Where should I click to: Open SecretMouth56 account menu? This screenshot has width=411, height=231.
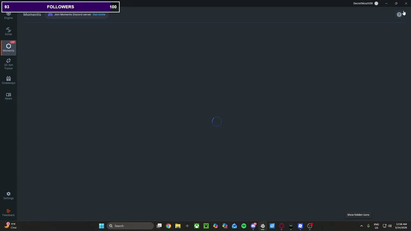pos(366,4)
